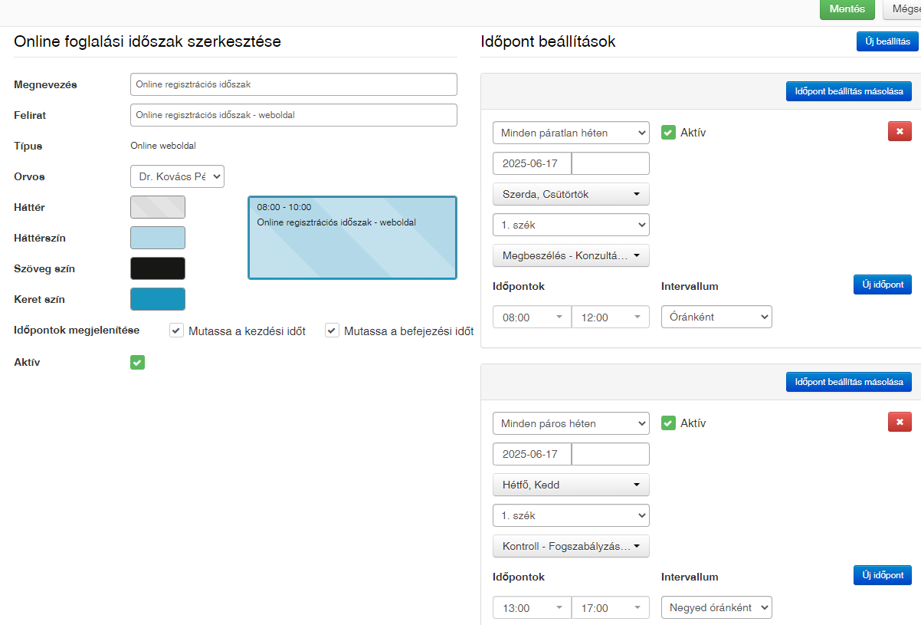Add a time slot with second 'Új időpont'

pyautogui.click(x=882, y=575)
